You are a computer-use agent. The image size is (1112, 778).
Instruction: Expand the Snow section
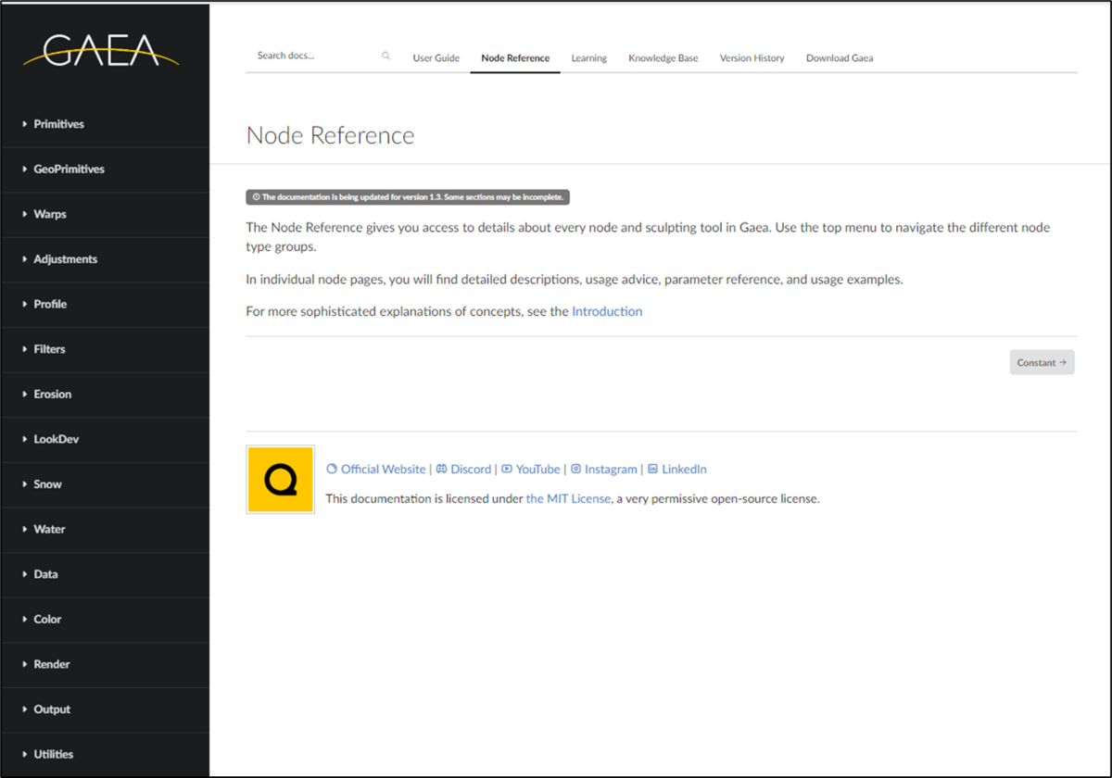(105, 484)
